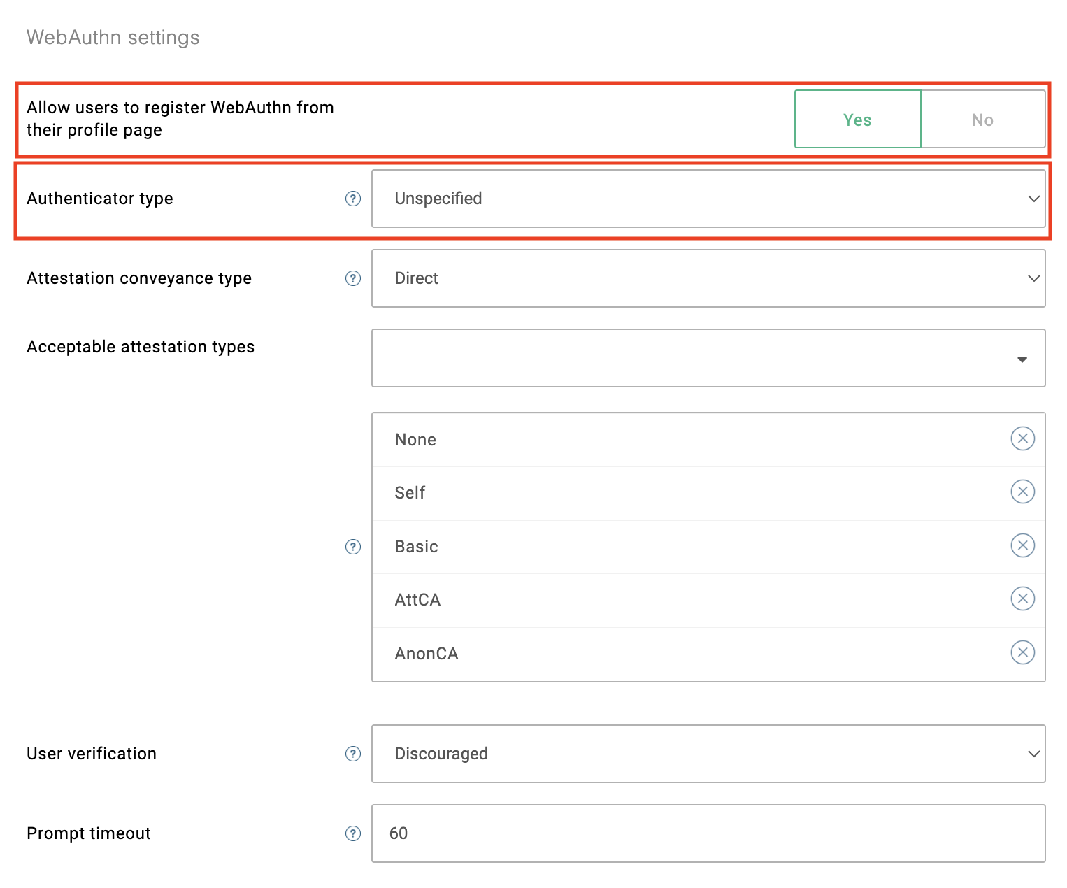
Task: Click the Prompt timeout label
Action: click(x=89, y=833)
